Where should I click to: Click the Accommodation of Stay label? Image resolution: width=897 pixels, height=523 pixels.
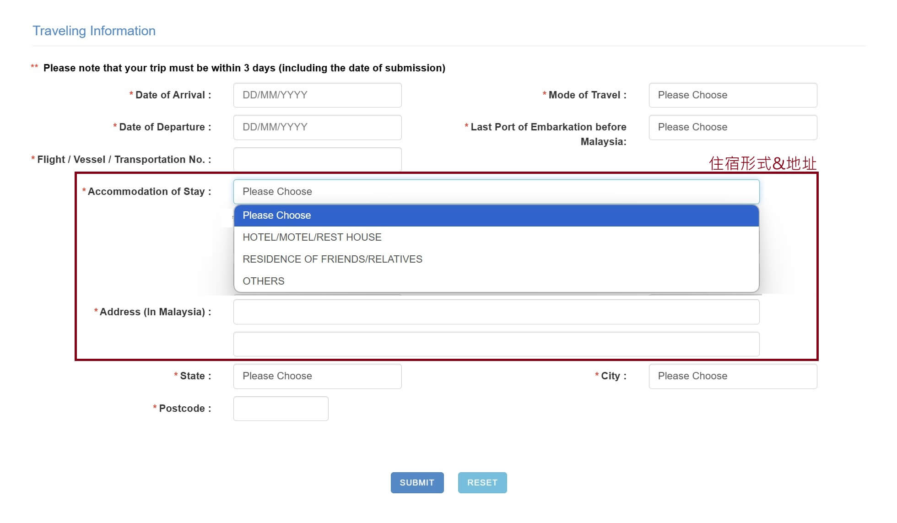tap(149, 192)
